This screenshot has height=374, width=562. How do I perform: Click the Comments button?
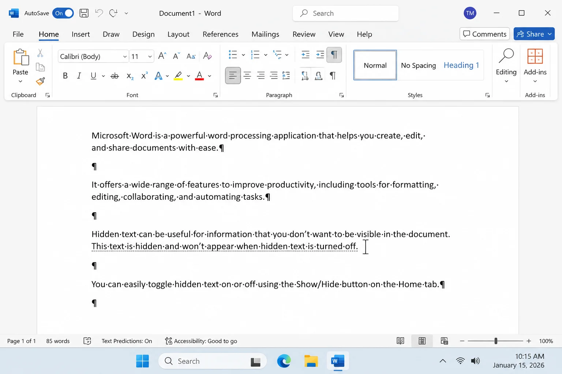pos(484,34)
